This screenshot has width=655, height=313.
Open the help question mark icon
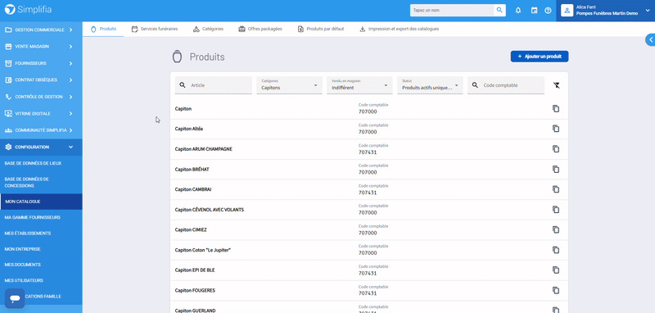pos(548,11)
